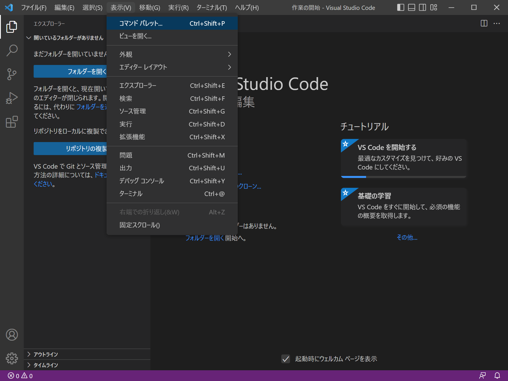Check 起動時にウェルカムページを表示 checkbox
Screen dimensions: 508x381
click(x=285, y=359)
